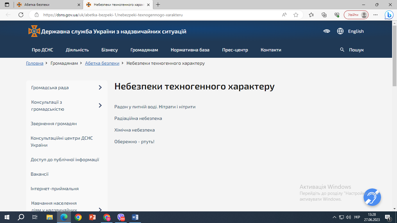Click the globe language icon
Screen dimensions: 397x223
(x=340, y=31)
